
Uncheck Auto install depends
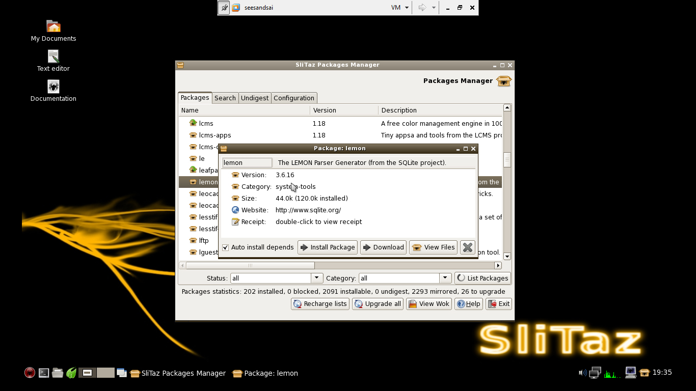coord(225,247)
